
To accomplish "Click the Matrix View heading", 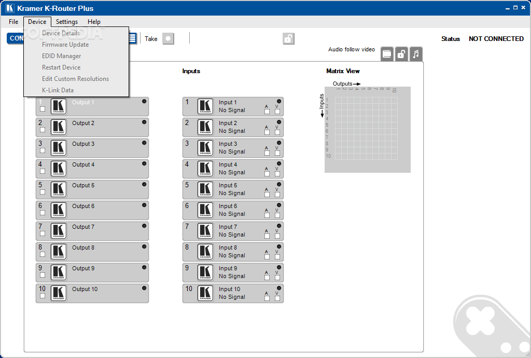I will pyautogui.click(x=343, y=71).
